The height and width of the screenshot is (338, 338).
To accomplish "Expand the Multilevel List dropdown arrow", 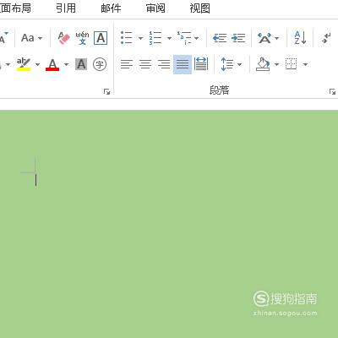I will (x=197, y=38).
